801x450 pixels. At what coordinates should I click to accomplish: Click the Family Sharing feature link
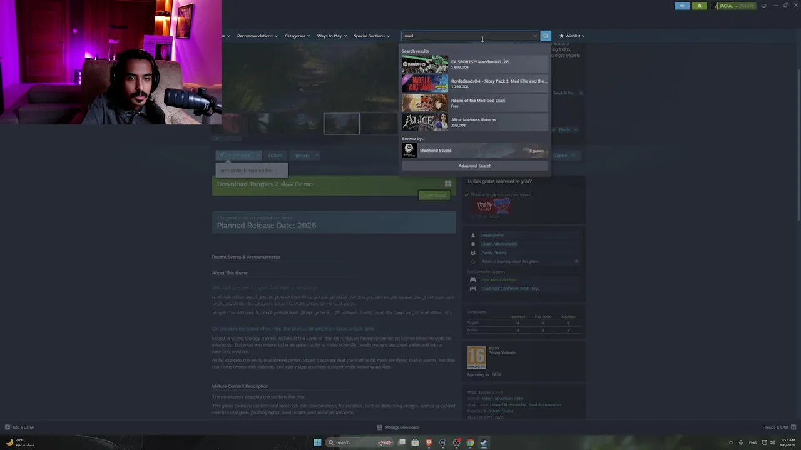pos(494,253)
